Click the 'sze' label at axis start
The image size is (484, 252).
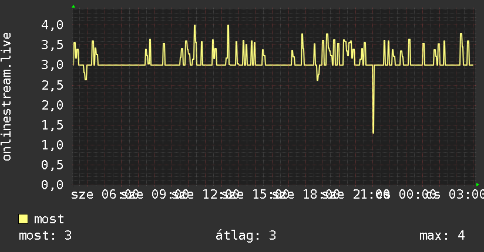(82, 195)
